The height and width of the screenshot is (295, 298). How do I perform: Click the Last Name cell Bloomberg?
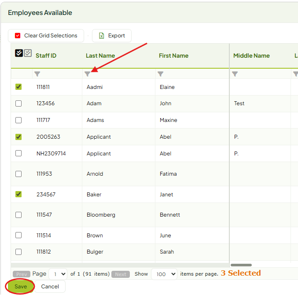[101, 215]
